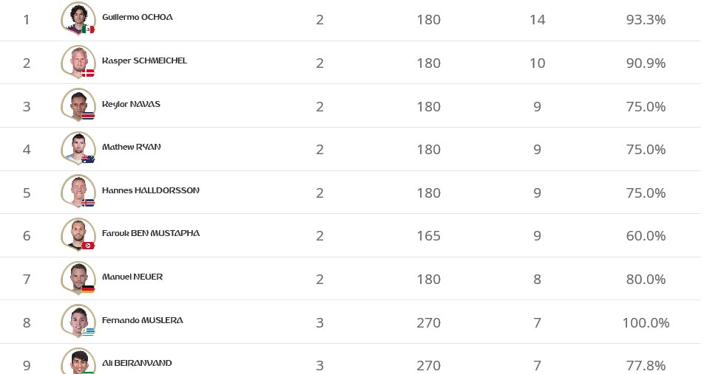Click Farouk Ben Mustapha's player photo
This screenshot has width=704, height=374.
pos(78,235)
